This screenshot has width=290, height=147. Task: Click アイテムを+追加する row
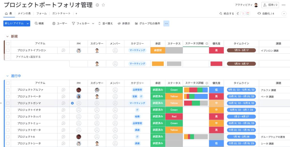coord(28,57)
